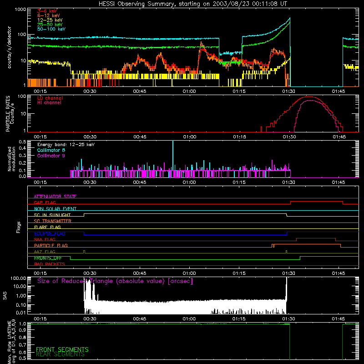The height and width of the screenshot is (364, 364).
Task: Select the 50-100 keV legend label
Action: pos(51,29)
